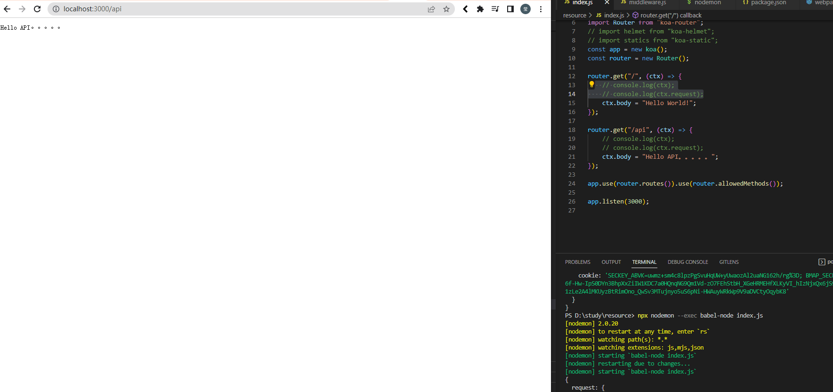This screenshot has height=392, width=833.
Task: Select the 'Hello API' page text
Action: tap(30, 28)
